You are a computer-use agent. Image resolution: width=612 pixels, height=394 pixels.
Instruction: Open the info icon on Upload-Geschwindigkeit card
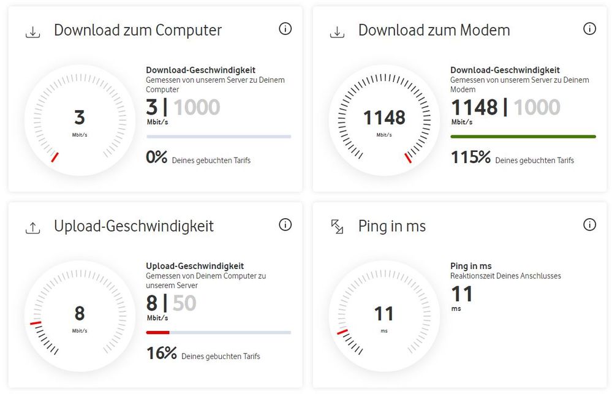coord(285,224)
